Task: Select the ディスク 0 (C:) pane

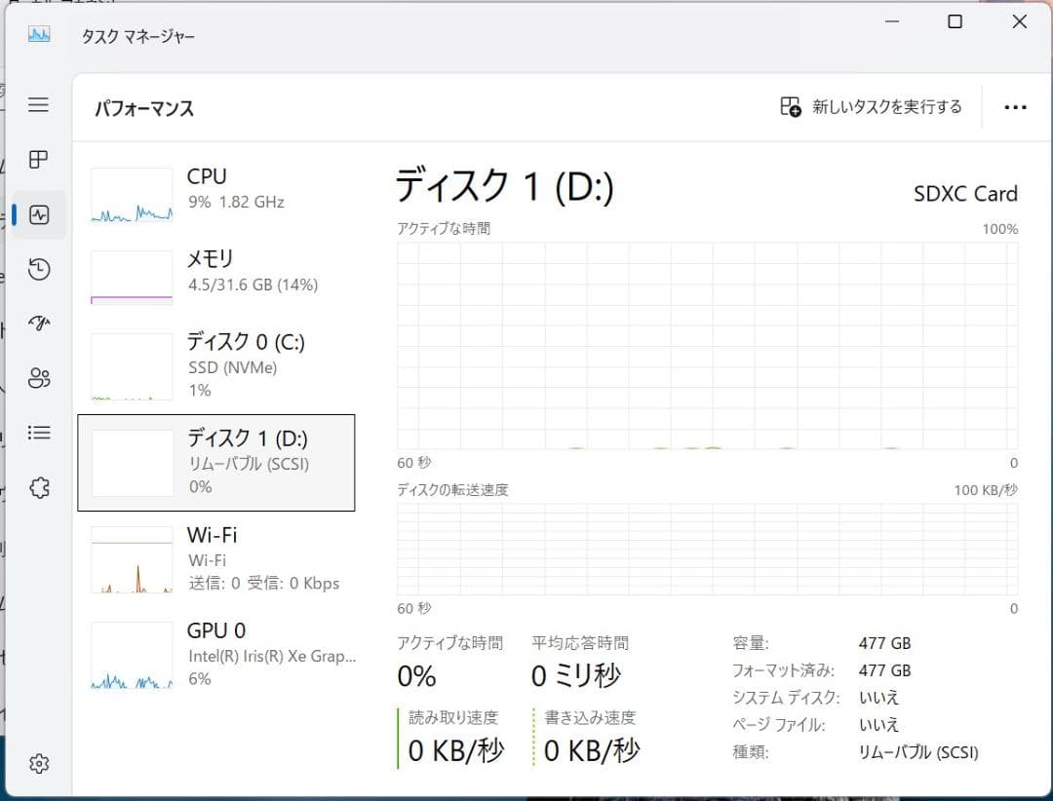Action: [214, 365]
